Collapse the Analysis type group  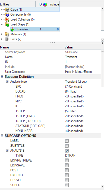coord(7,82)
